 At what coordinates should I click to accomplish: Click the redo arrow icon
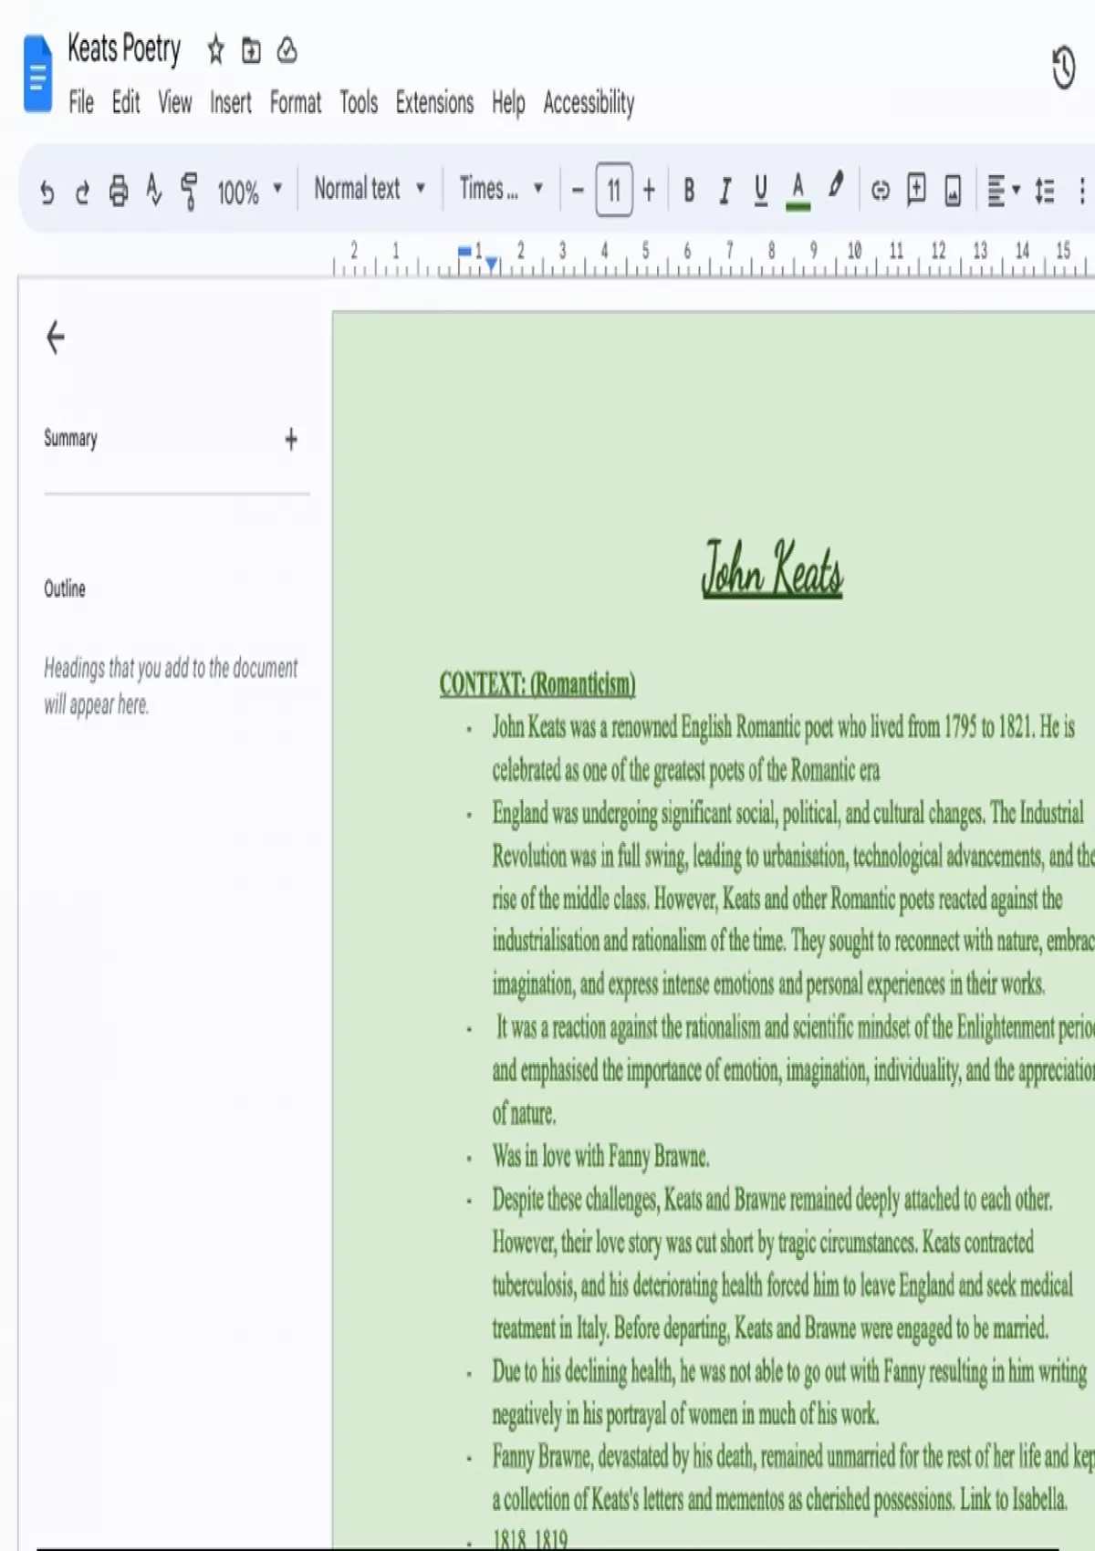coord(82,192)
